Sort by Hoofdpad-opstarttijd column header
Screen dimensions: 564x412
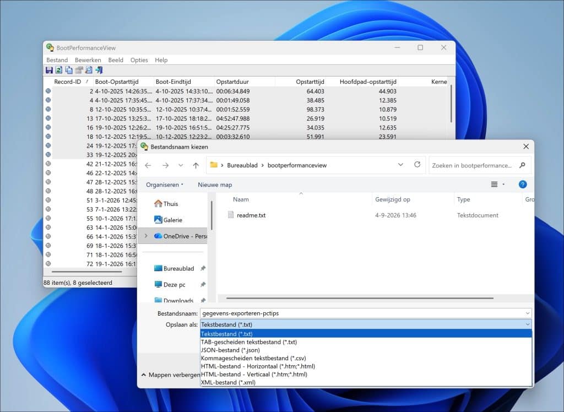click(x=364, y=82)
